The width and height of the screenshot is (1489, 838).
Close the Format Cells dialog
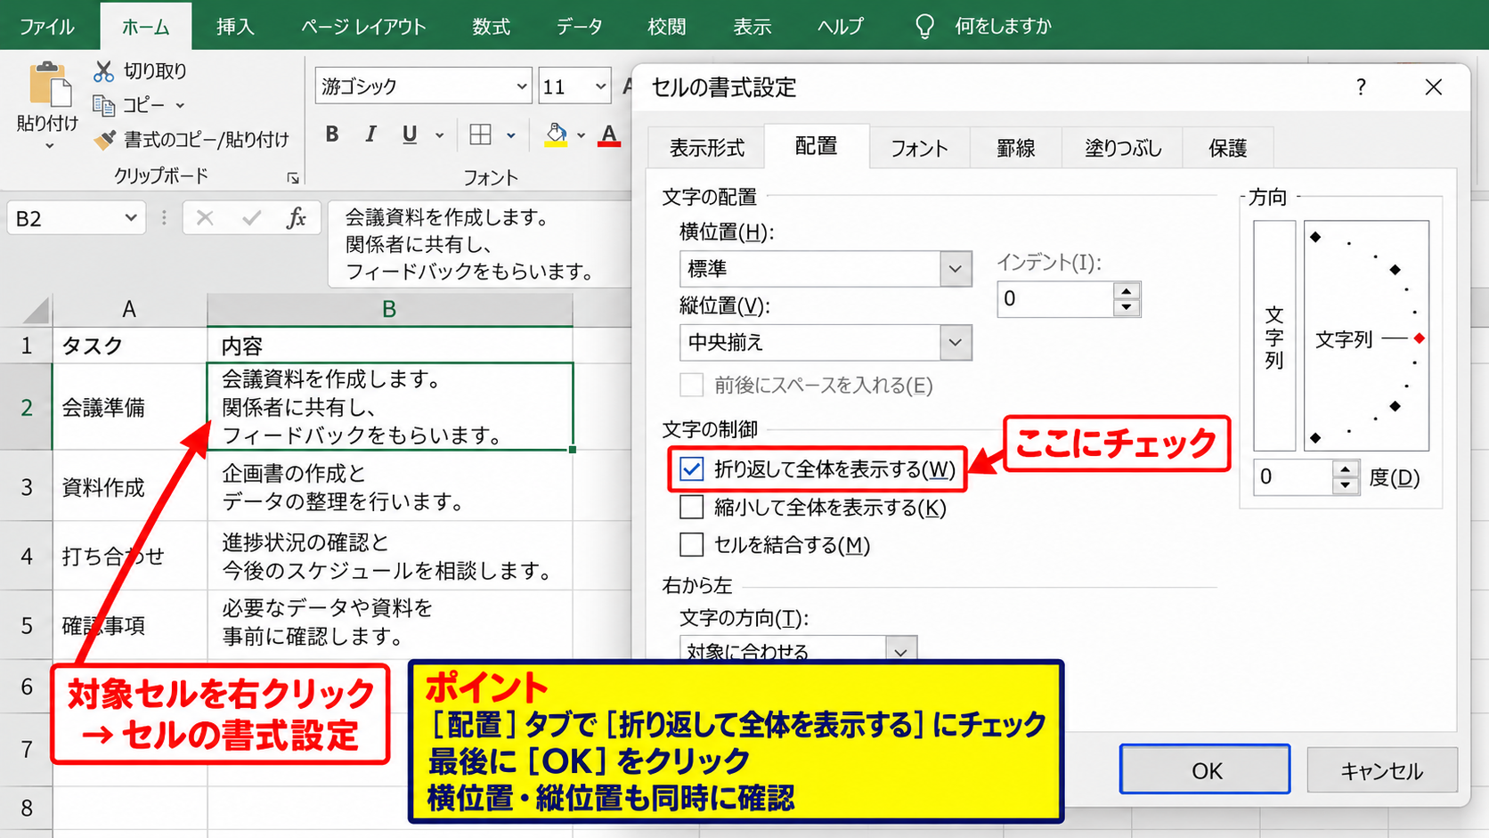(1433, 87)
